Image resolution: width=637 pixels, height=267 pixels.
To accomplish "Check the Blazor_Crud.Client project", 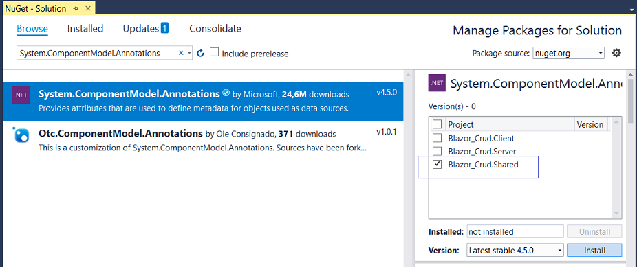I will (x=437, y=138).
